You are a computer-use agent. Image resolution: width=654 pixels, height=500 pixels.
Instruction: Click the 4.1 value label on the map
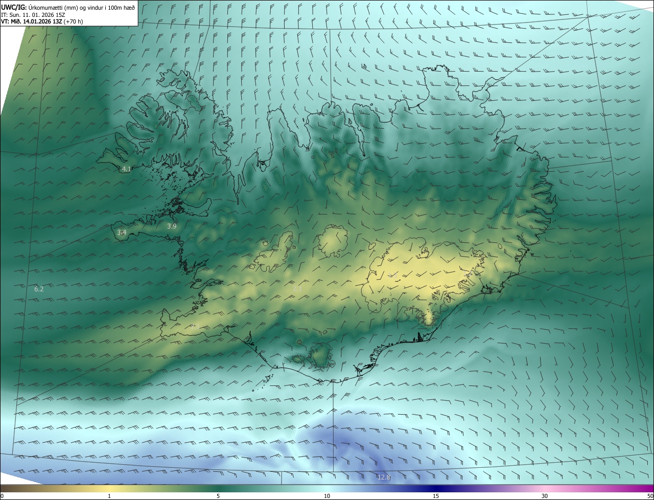[x=126, y=169]
